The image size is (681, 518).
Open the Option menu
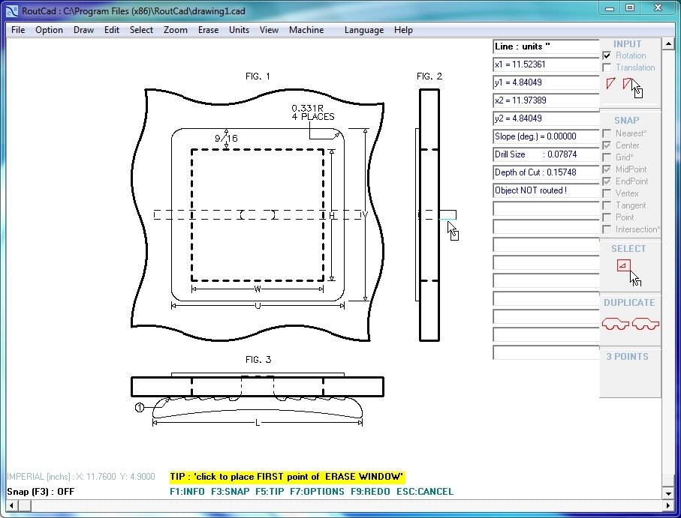[49, 30]
